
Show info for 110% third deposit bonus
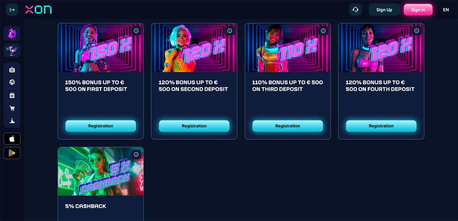click(x=323, y=31)
